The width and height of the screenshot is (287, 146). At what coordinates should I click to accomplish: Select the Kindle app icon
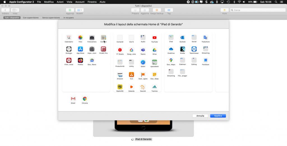[x=182, y=49]
